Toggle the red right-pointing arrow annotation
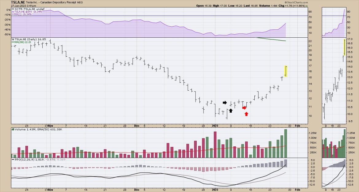Screen dimensions: 359x192 point(245,107)
